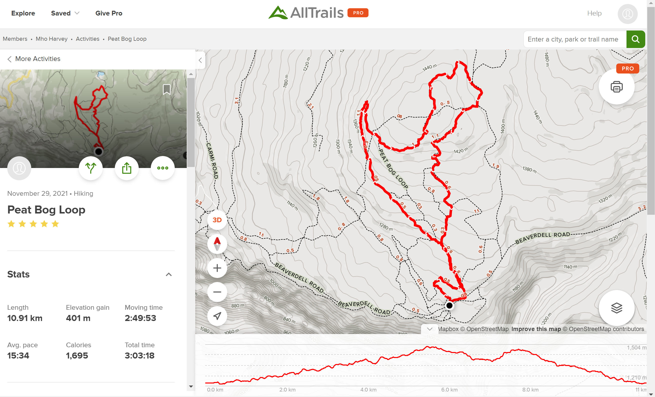Collapse the elevation chart chevron
The height and width of the screenshot is (397, 655).
click(429, 329)
